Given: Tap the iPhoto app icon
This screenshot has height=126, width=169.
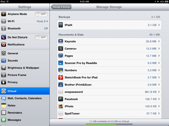Looking at the screenshot, I should [x=61, y=106].
